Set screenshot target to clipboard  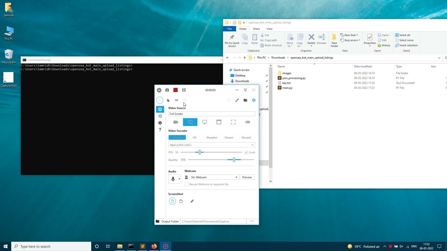tap(181, 201)
